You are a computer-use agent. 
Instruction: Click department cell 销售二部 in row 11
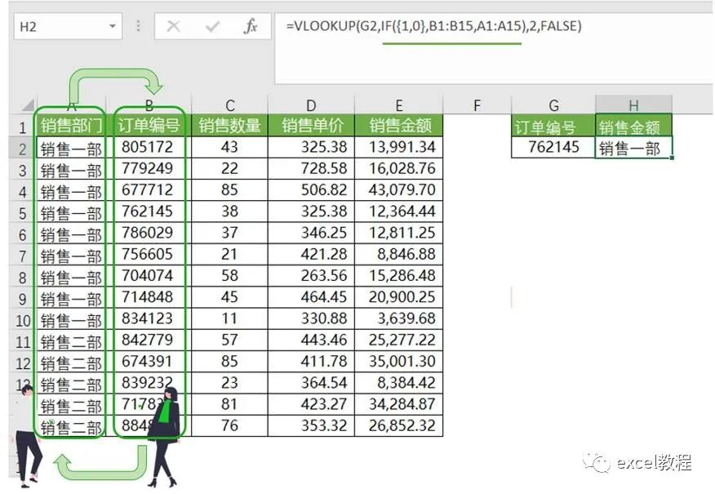[71, 341]
